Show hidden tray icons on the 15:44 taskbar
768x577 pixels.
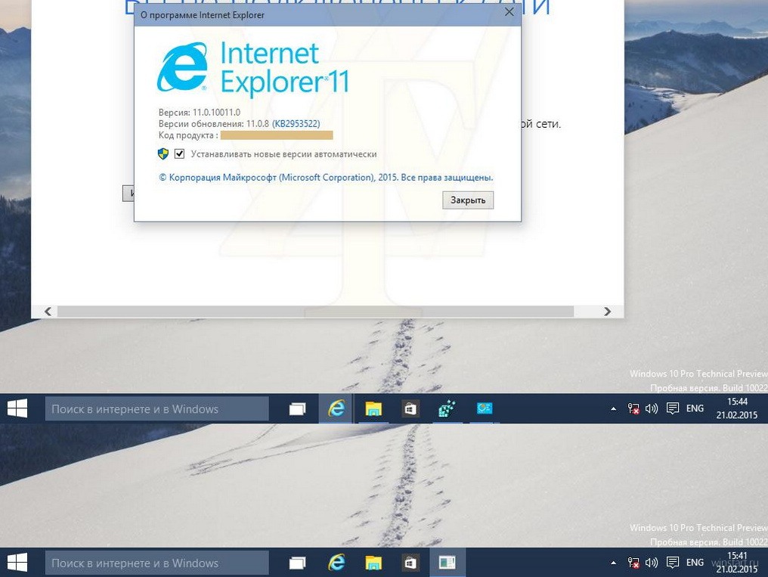tap(613, 408)
